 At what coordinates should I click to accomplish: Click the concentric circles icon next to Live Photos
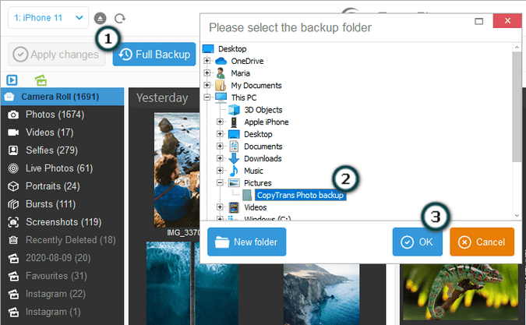click(x=13, y=168)
